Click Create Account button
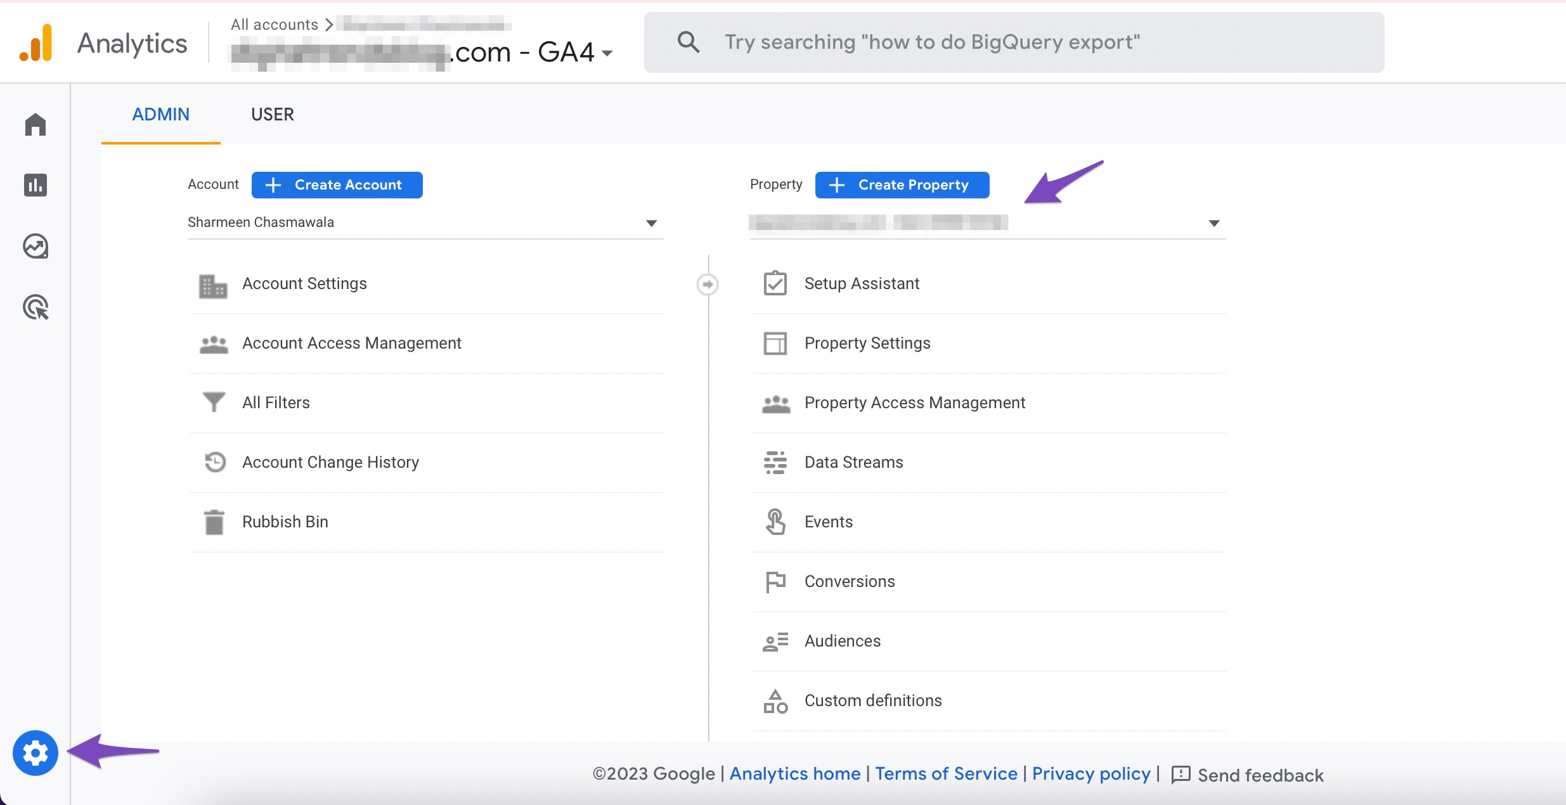 click(x=337, y=184)
